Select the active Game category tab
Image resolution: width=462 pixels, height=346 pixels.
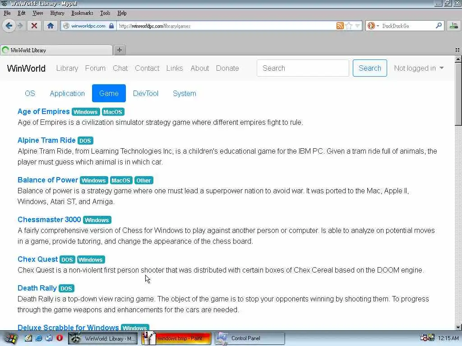tap(109, 93)
